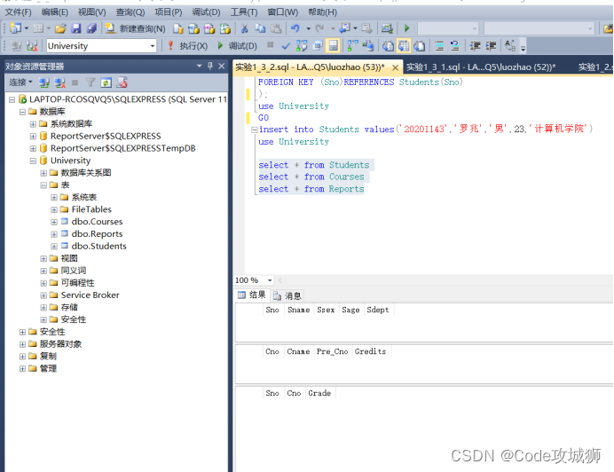Pin the 对象资源管理器 panel
Image resolution: width=614 pixels, height=472 pixels.
point(210,66)
